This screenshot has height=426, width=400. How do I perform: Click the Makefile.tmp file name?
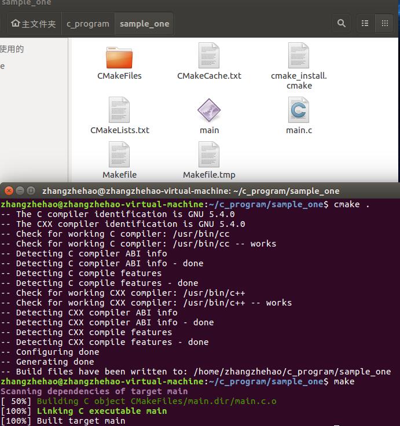[x=209, y=175]
